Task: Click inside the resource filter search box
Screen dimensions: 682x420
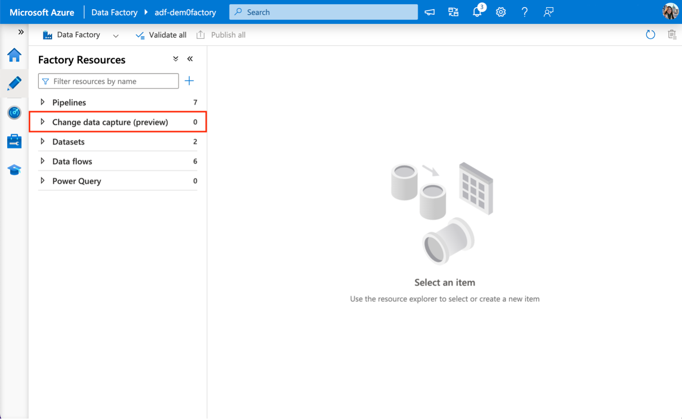Action: (108, 81)
